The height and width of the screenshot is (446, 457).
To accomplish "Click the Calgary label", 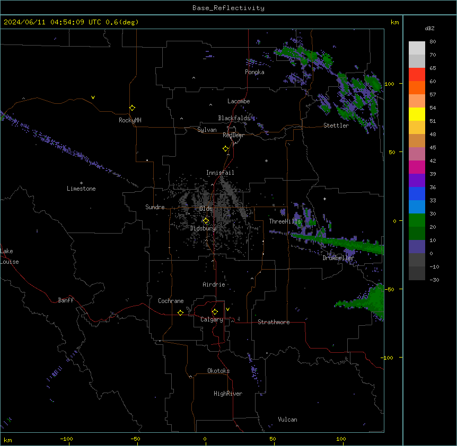I will [212, 319].
